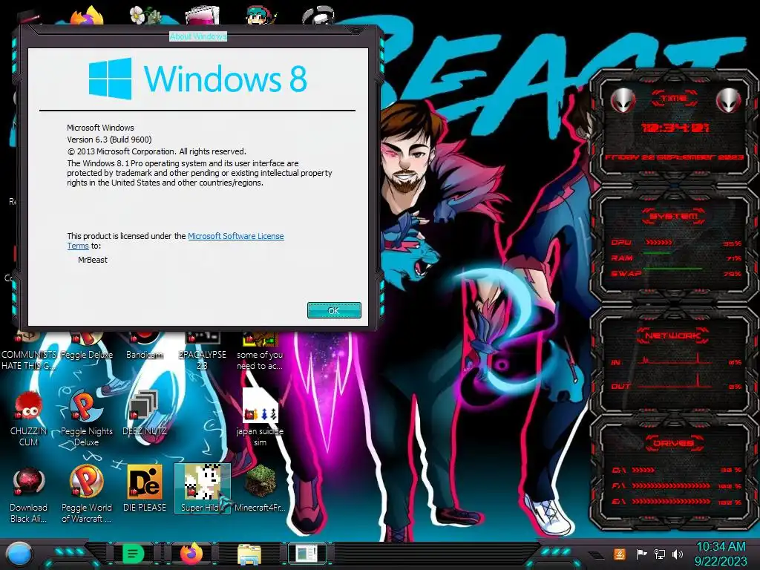Select the Peggle World of Warcraft shortcut
The width and height of the screenshot is (760, 570).
pyautogui.click(x=87, y=494)
